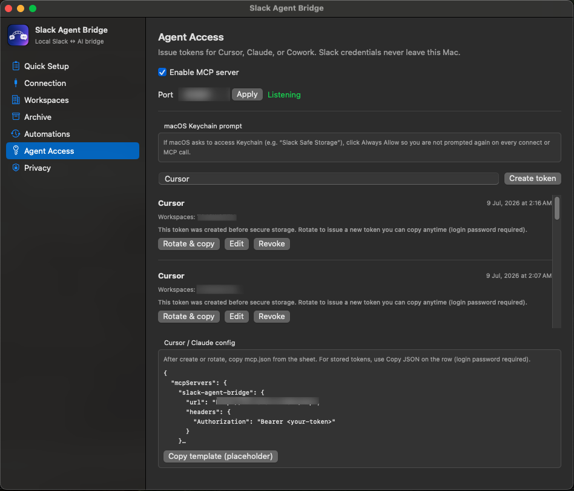Viewport: 574px width, 491px height.
Task: Open the Automations section
Action: [x=73, y=134]
